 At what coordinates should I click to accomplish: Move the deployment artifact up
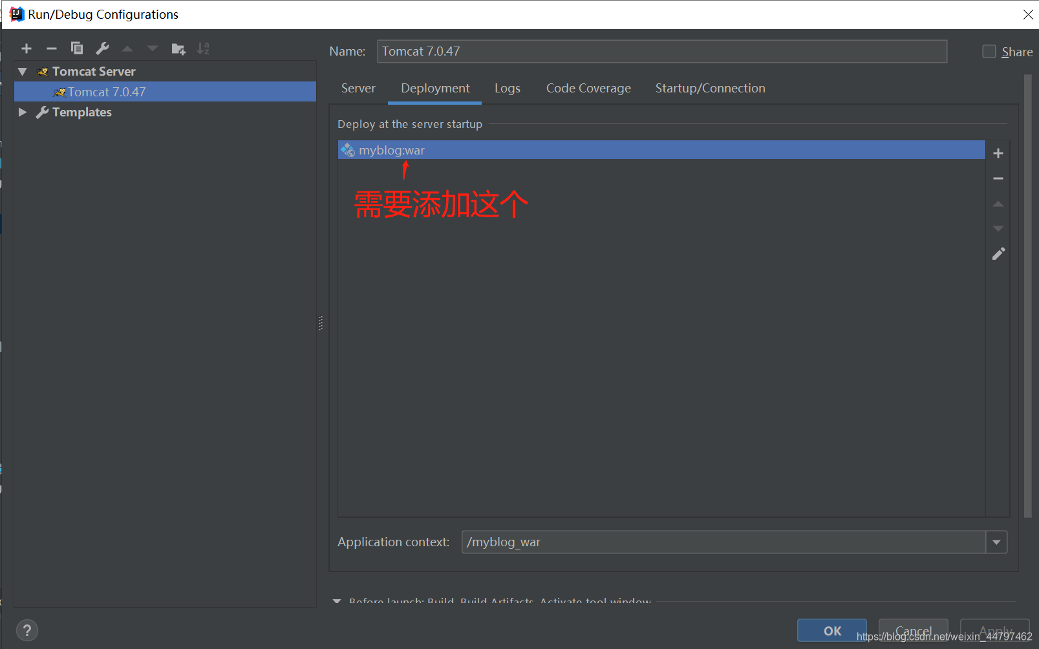pyautogui.click(x=998, y=204)
